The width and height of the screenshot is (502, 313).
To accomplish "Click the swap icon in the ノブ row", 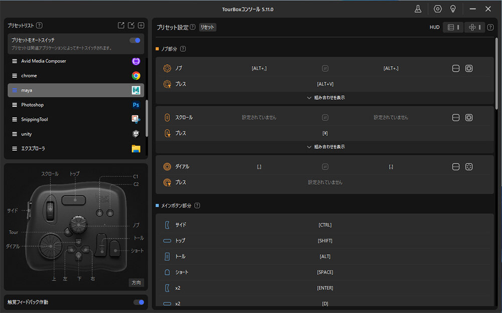I will pyautogui.click(x=325, y=68).
